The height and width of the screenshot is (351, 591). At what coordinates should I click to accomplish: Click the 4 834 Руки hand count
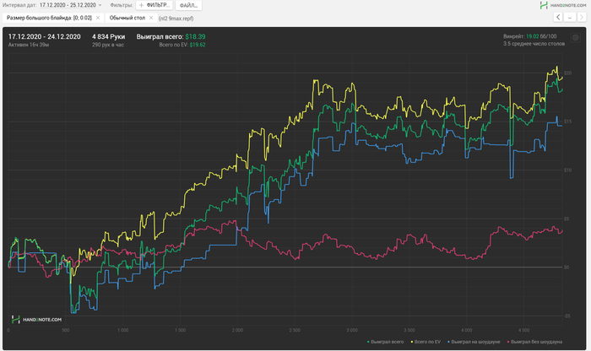coord(109,37)
